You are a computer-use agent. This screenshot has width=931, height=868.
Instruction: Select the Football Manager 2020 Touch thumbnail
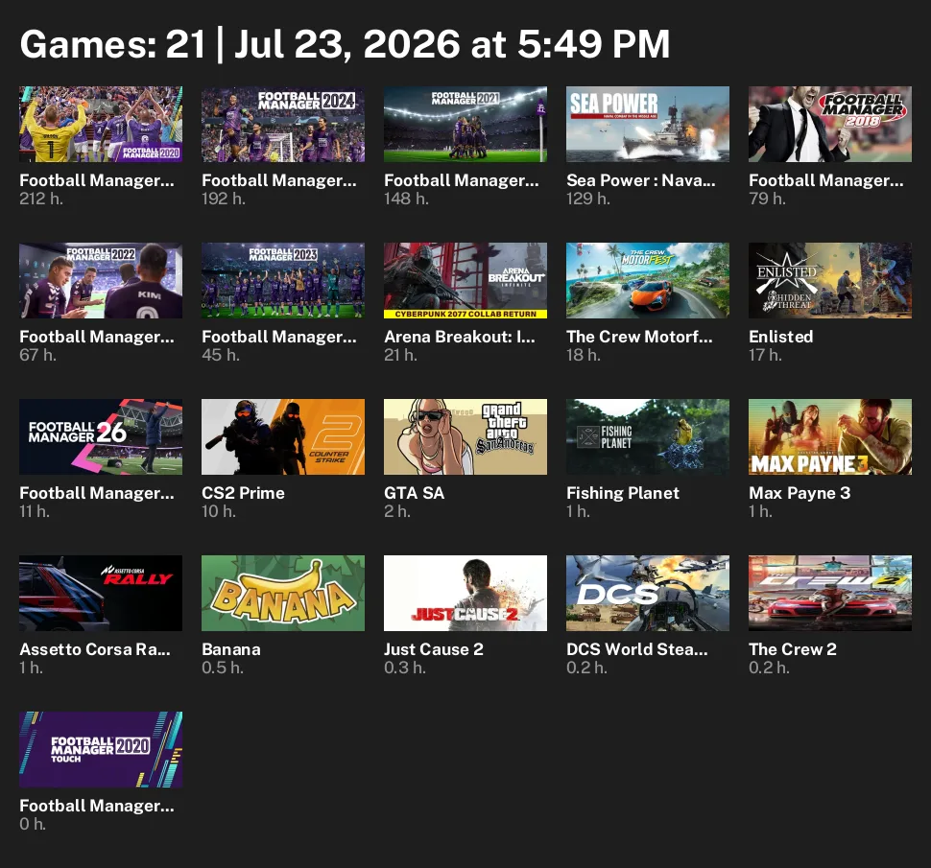tap(101, 749)
